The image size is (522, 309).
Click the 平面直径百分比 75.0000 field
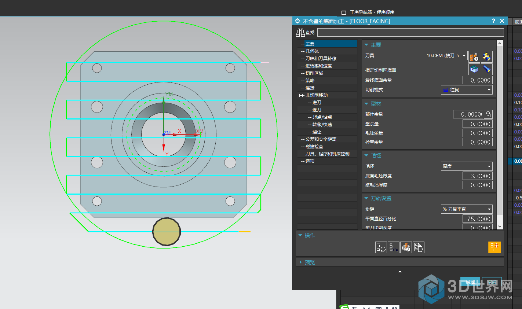click(477, 219)
